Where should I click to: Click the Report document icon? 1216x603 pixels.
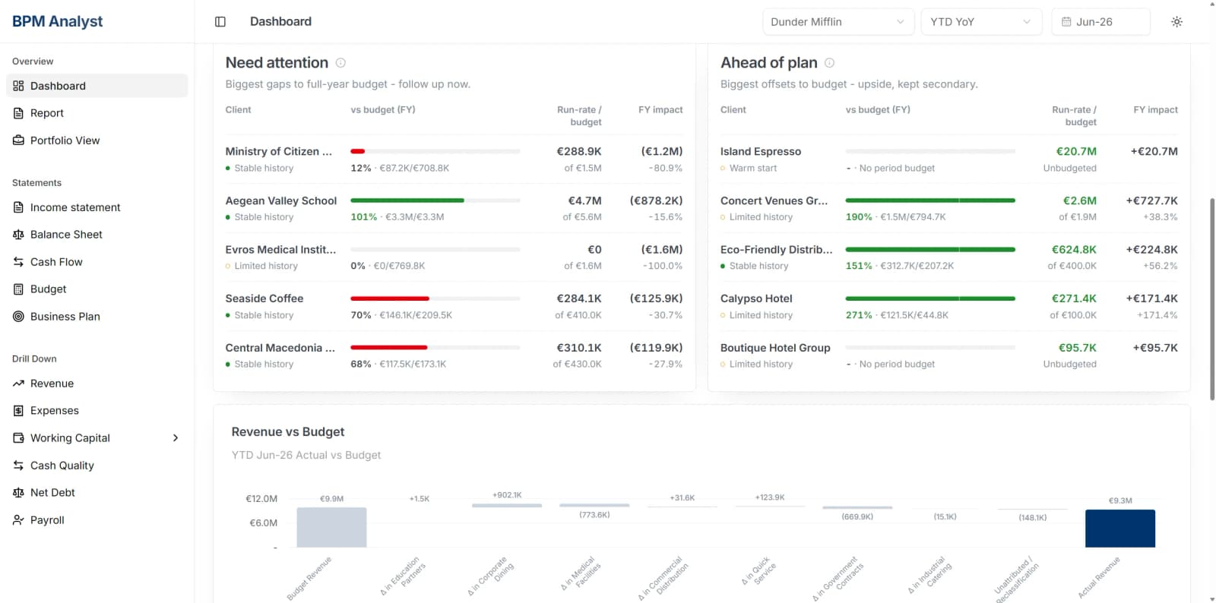(x=18, y=113)
